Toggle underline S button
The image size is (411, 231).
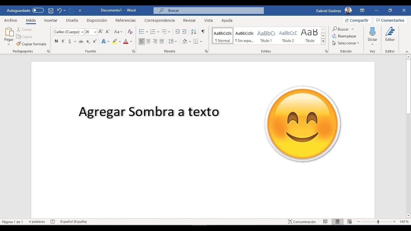70,41
